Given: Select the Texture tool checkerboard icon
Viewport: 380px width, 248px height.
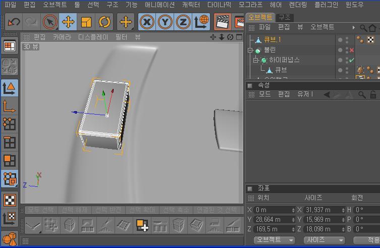Looking at the screenshot, I should (x=10, y=200).
